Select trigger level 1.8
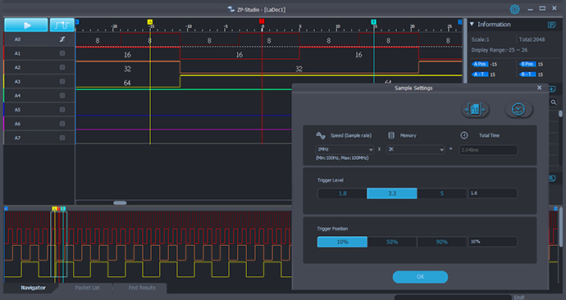This screenshot has width=566, height=300. (342, 193)
